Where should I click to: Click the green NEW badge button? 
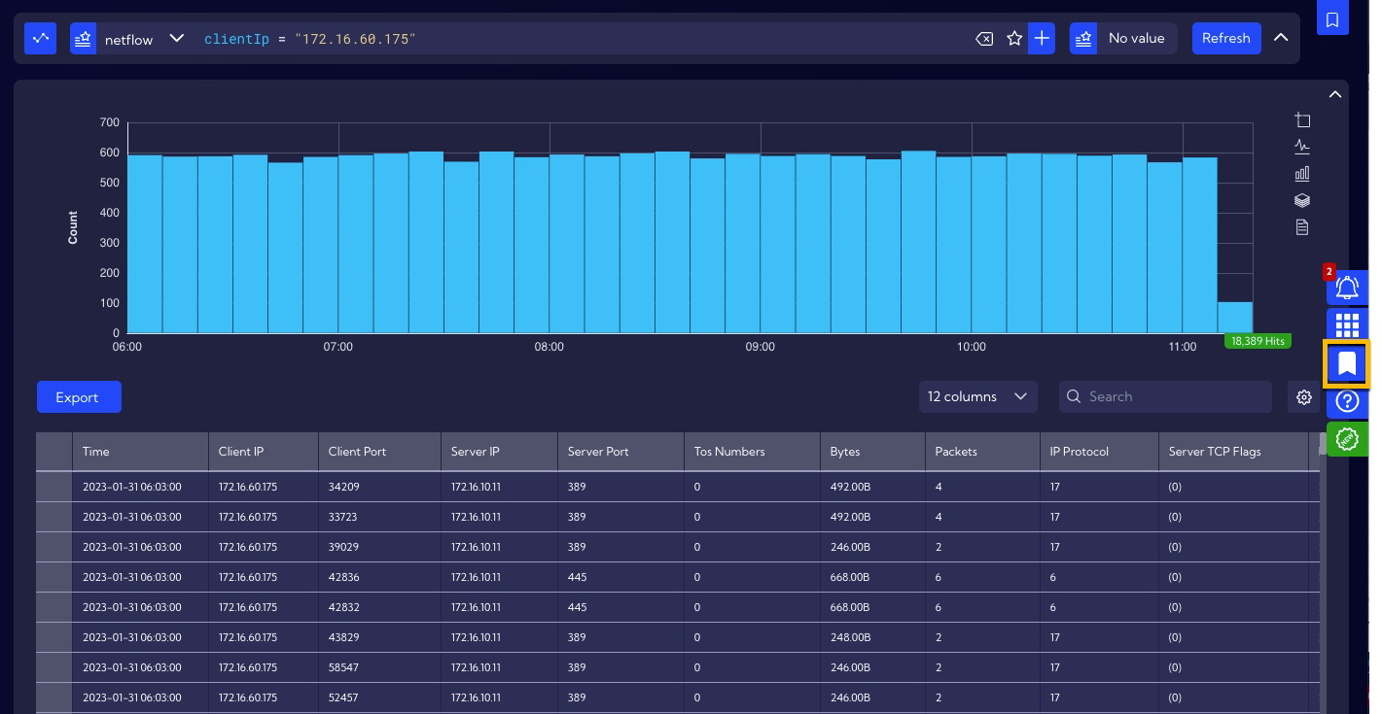[x=1347, y=439]
